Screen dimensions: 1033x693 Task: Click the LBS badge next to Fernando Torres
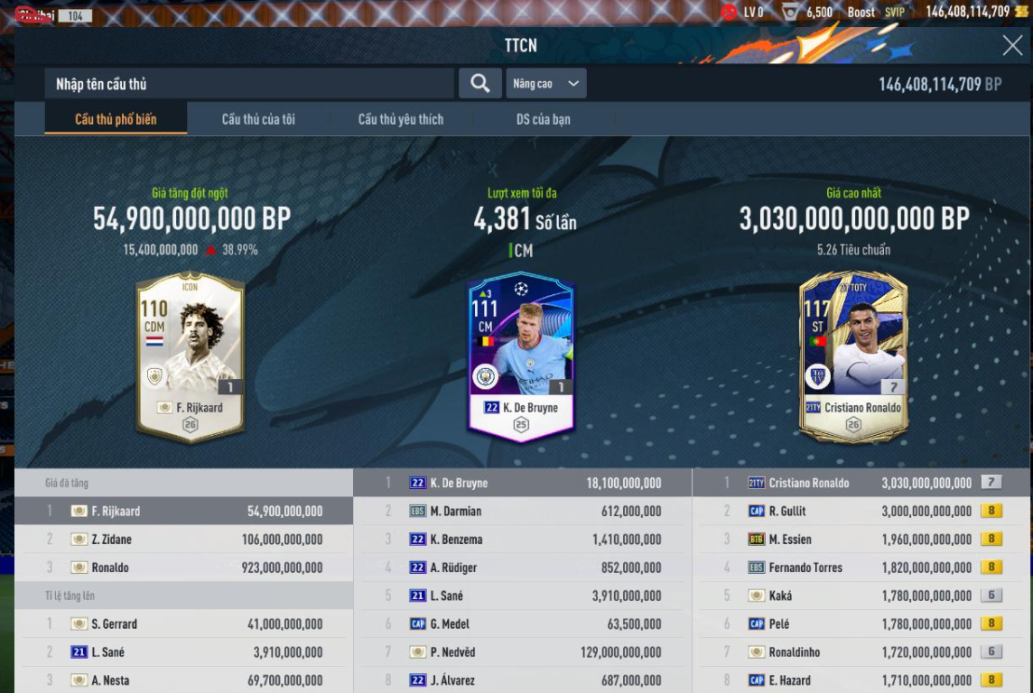(x=757, y=568)
